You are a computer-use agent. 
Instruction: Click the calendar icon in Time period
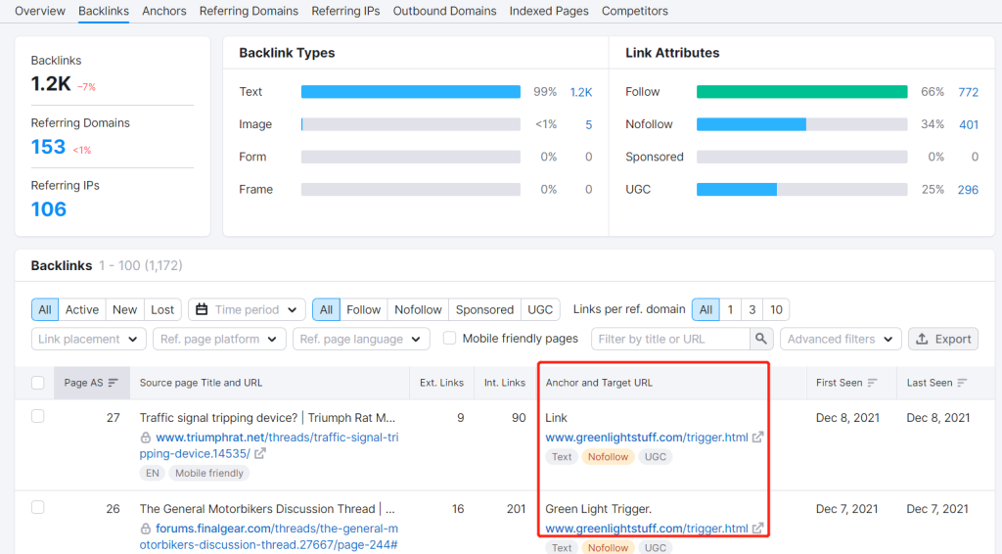tap(202, 309)
